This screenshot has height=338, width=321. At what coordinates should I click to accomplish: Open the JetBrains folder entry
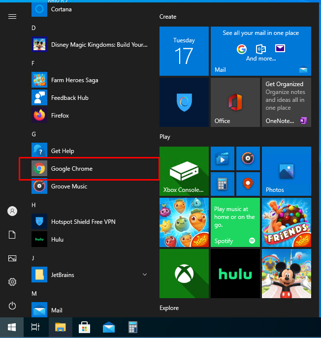90,275
